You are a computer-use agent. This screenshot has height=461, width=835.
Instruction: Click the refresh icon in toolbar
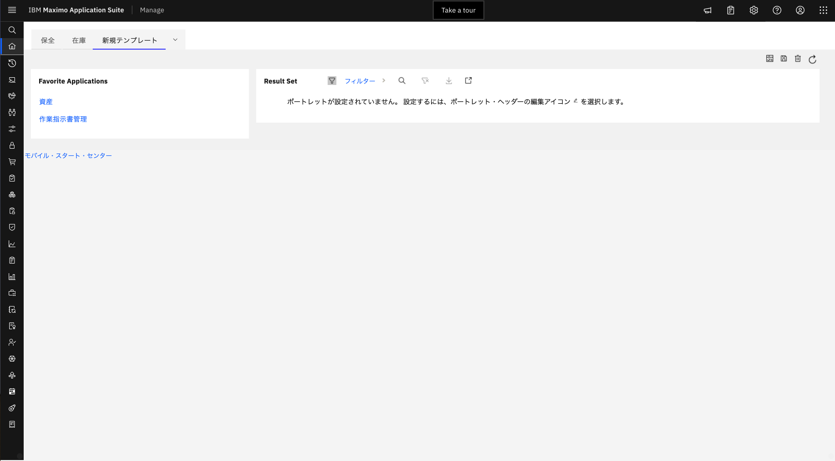[x=812, y=59]
